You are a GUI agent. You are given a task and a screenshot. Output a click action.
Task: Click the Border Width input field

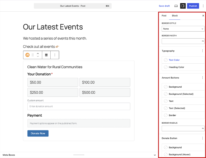pyautogui.click(x=183, y=41)
